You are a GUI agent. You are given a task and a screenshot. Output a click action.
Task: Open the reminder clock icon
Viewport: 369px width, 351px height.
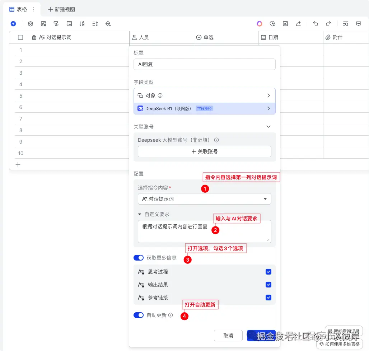coord(272,24)
